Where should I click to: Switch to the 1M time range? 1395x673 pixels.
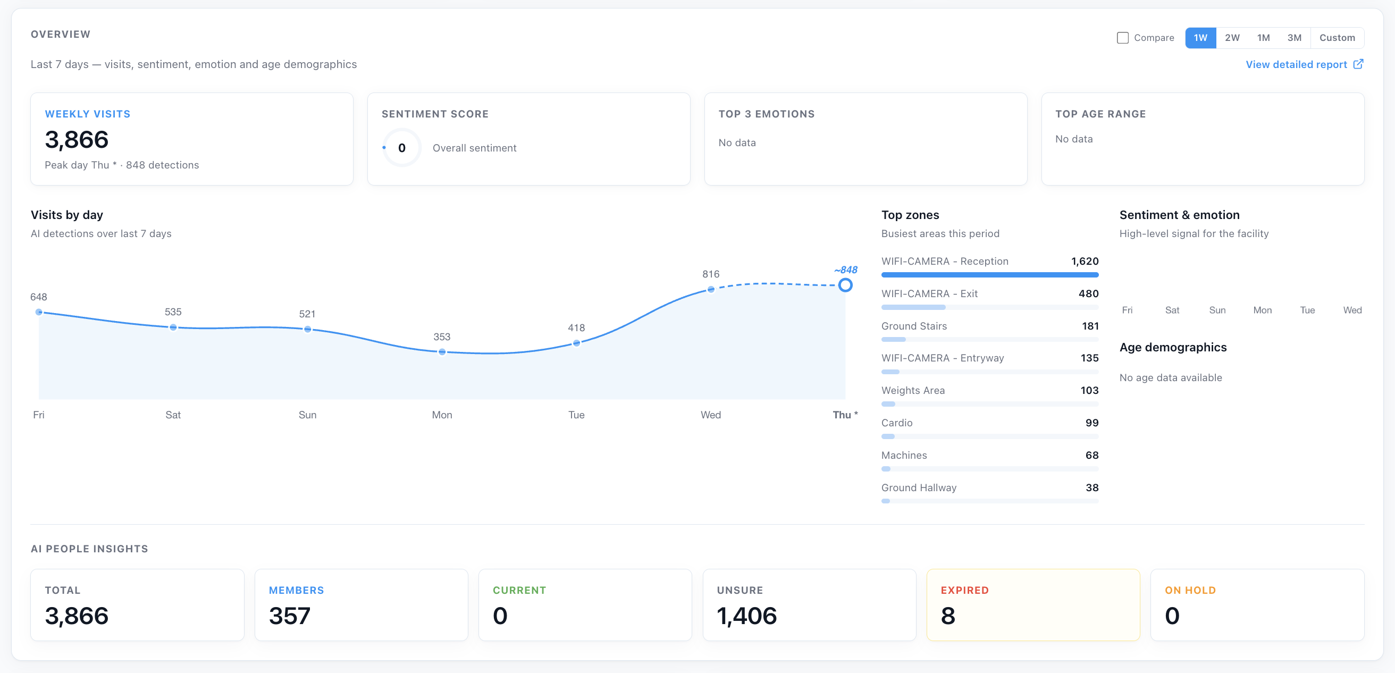[1263, 38]
